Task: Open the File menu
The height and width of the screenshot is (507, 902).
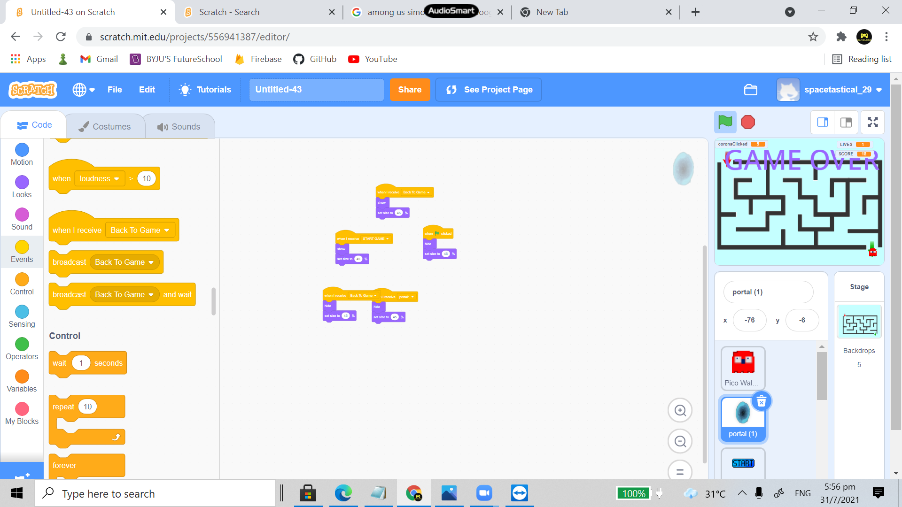Action: [x=114, y=90]
